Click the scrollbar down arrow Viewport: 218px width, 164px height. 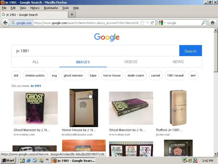click(x=216, y=154)
